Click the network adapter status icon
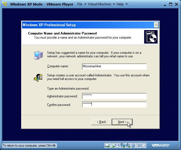This screenshot has width=181, height=150. [x=123, y=145]
